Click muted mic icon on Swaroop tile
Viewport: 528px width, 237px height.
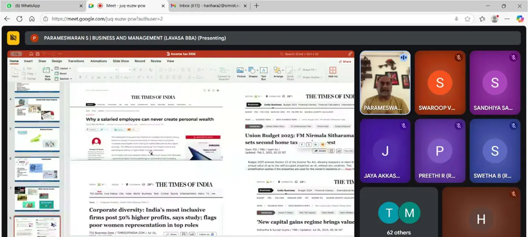(x=458, y=57)
